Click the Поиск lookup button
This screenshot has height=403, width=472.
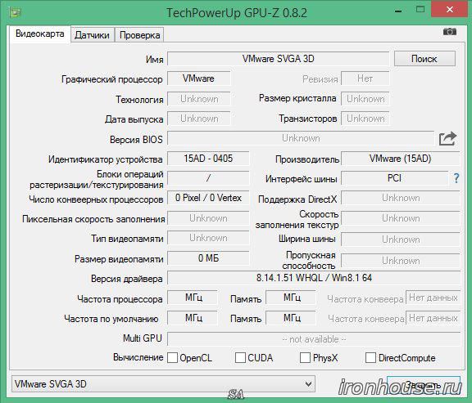coord(424,59)
